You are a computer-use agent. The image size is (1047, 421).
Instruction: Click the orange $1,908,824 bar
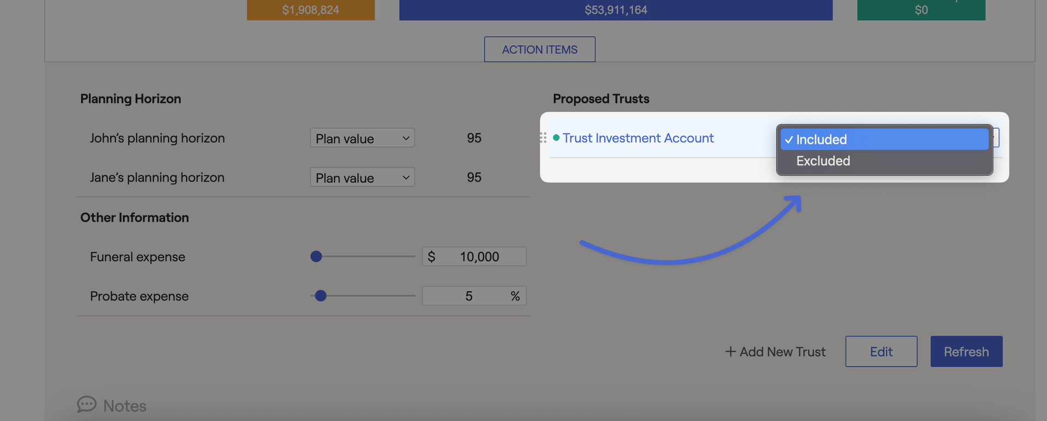[310, 10]
